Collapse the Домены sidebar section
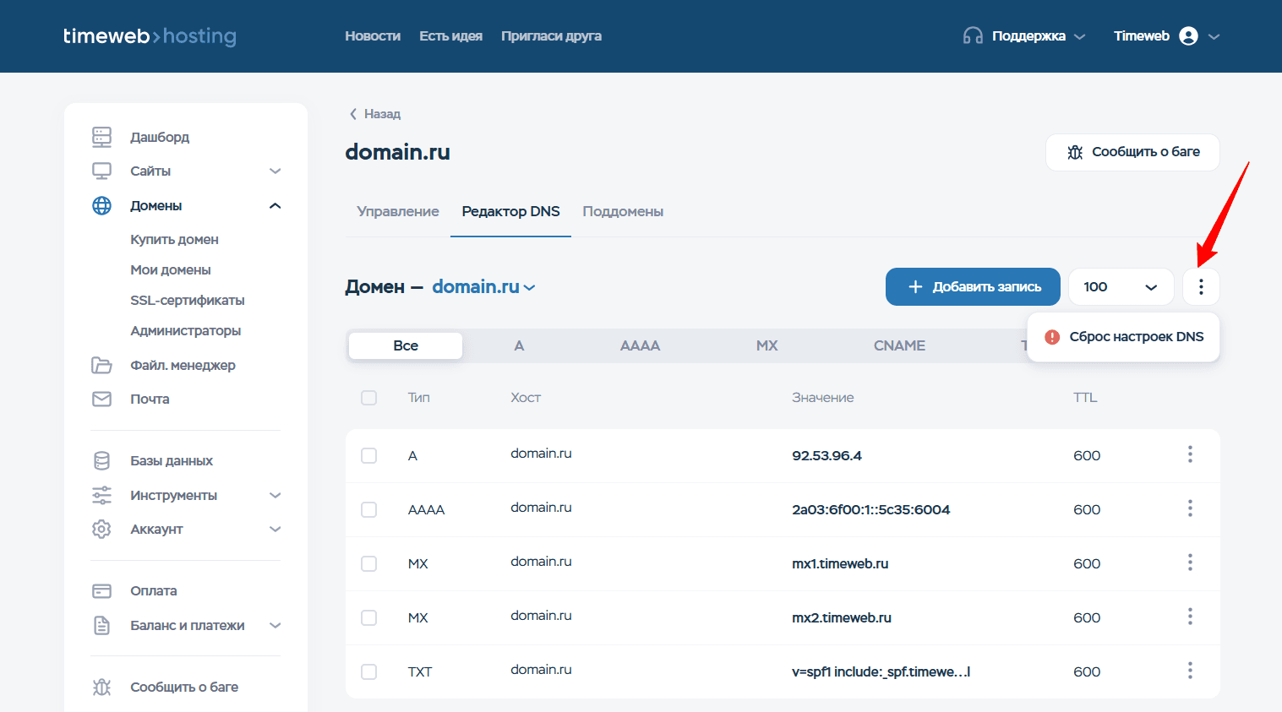The image size is (1282, 712). (x=275, y=205)
